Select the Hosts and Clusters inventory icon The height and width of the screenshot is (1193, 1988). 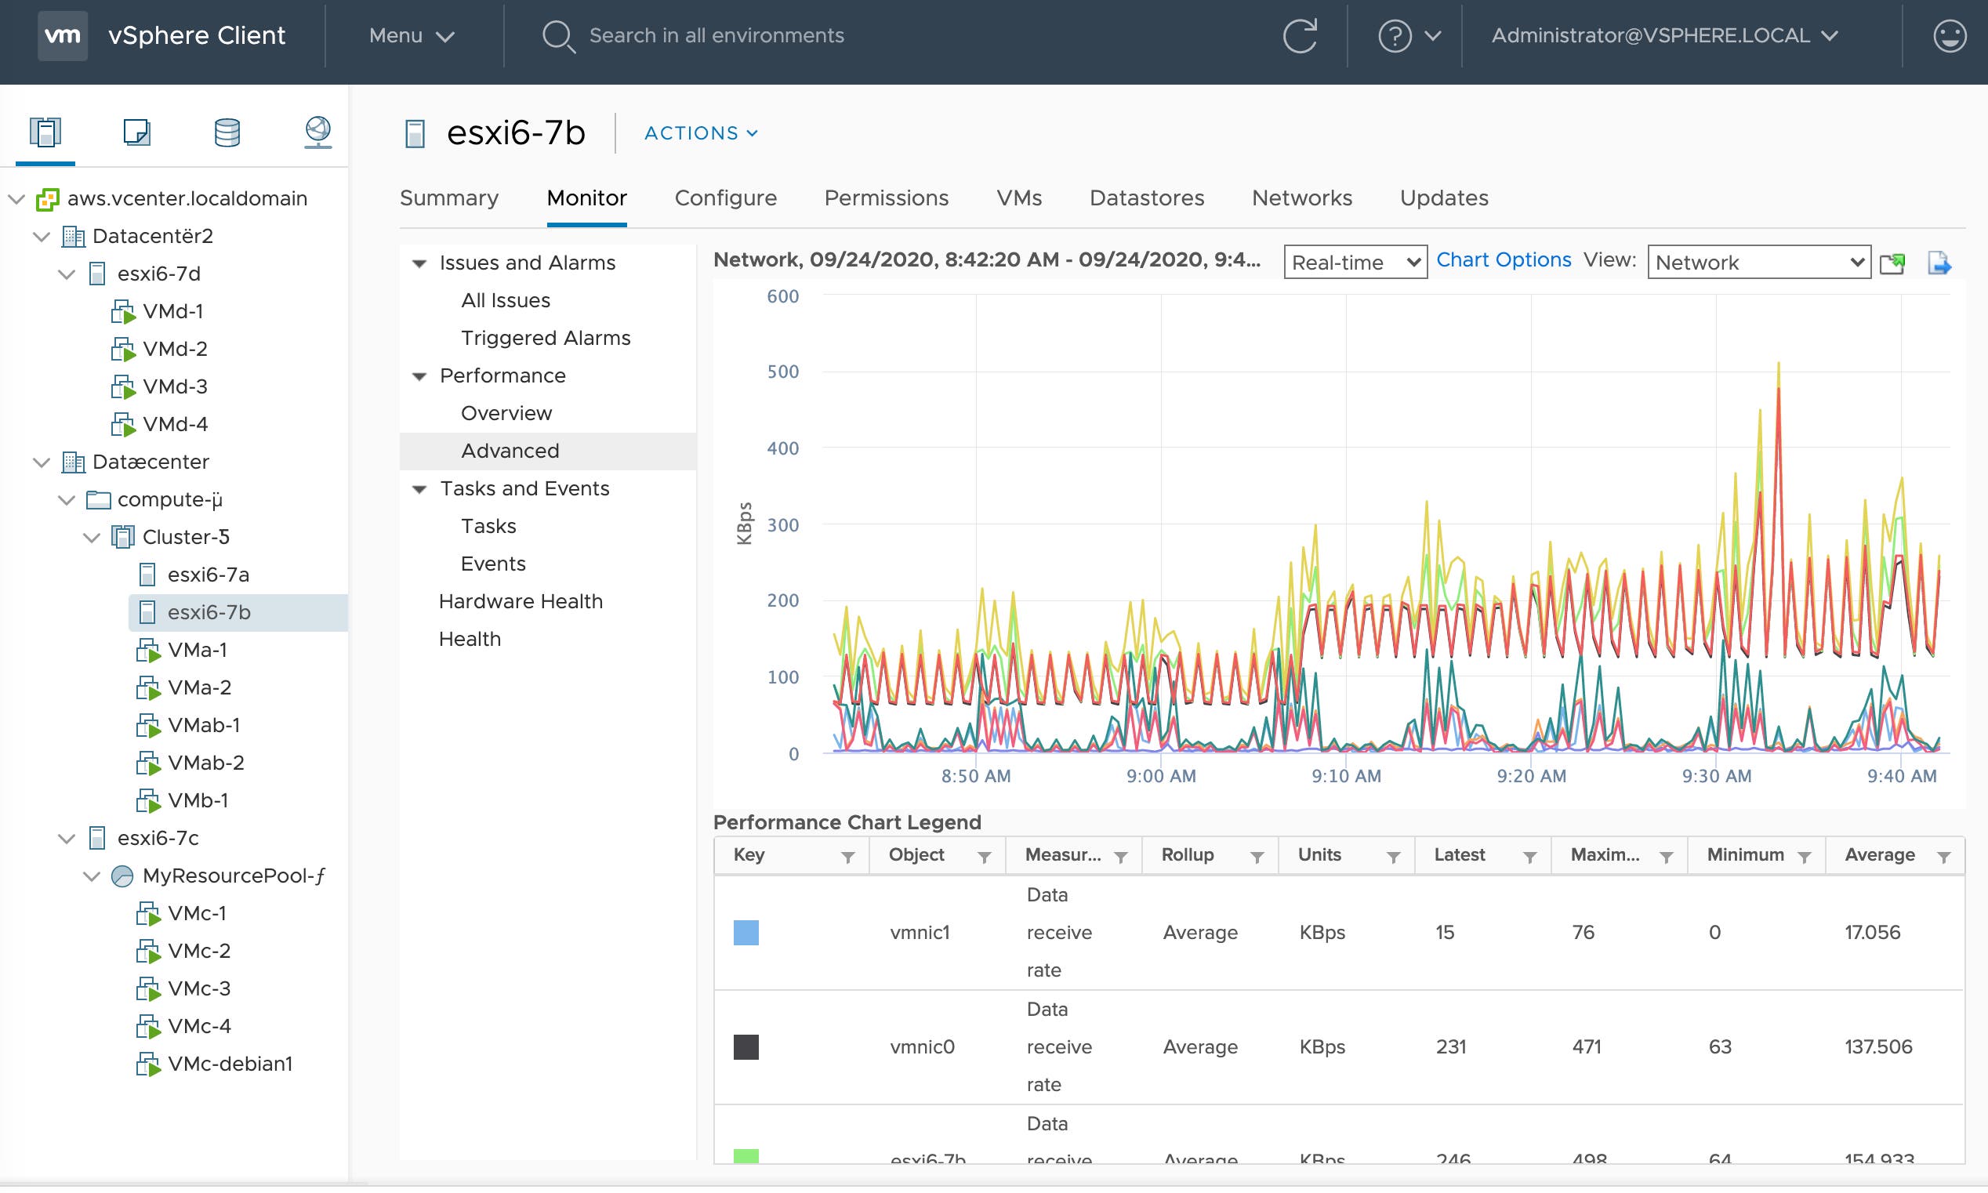[x=45, y=132]
